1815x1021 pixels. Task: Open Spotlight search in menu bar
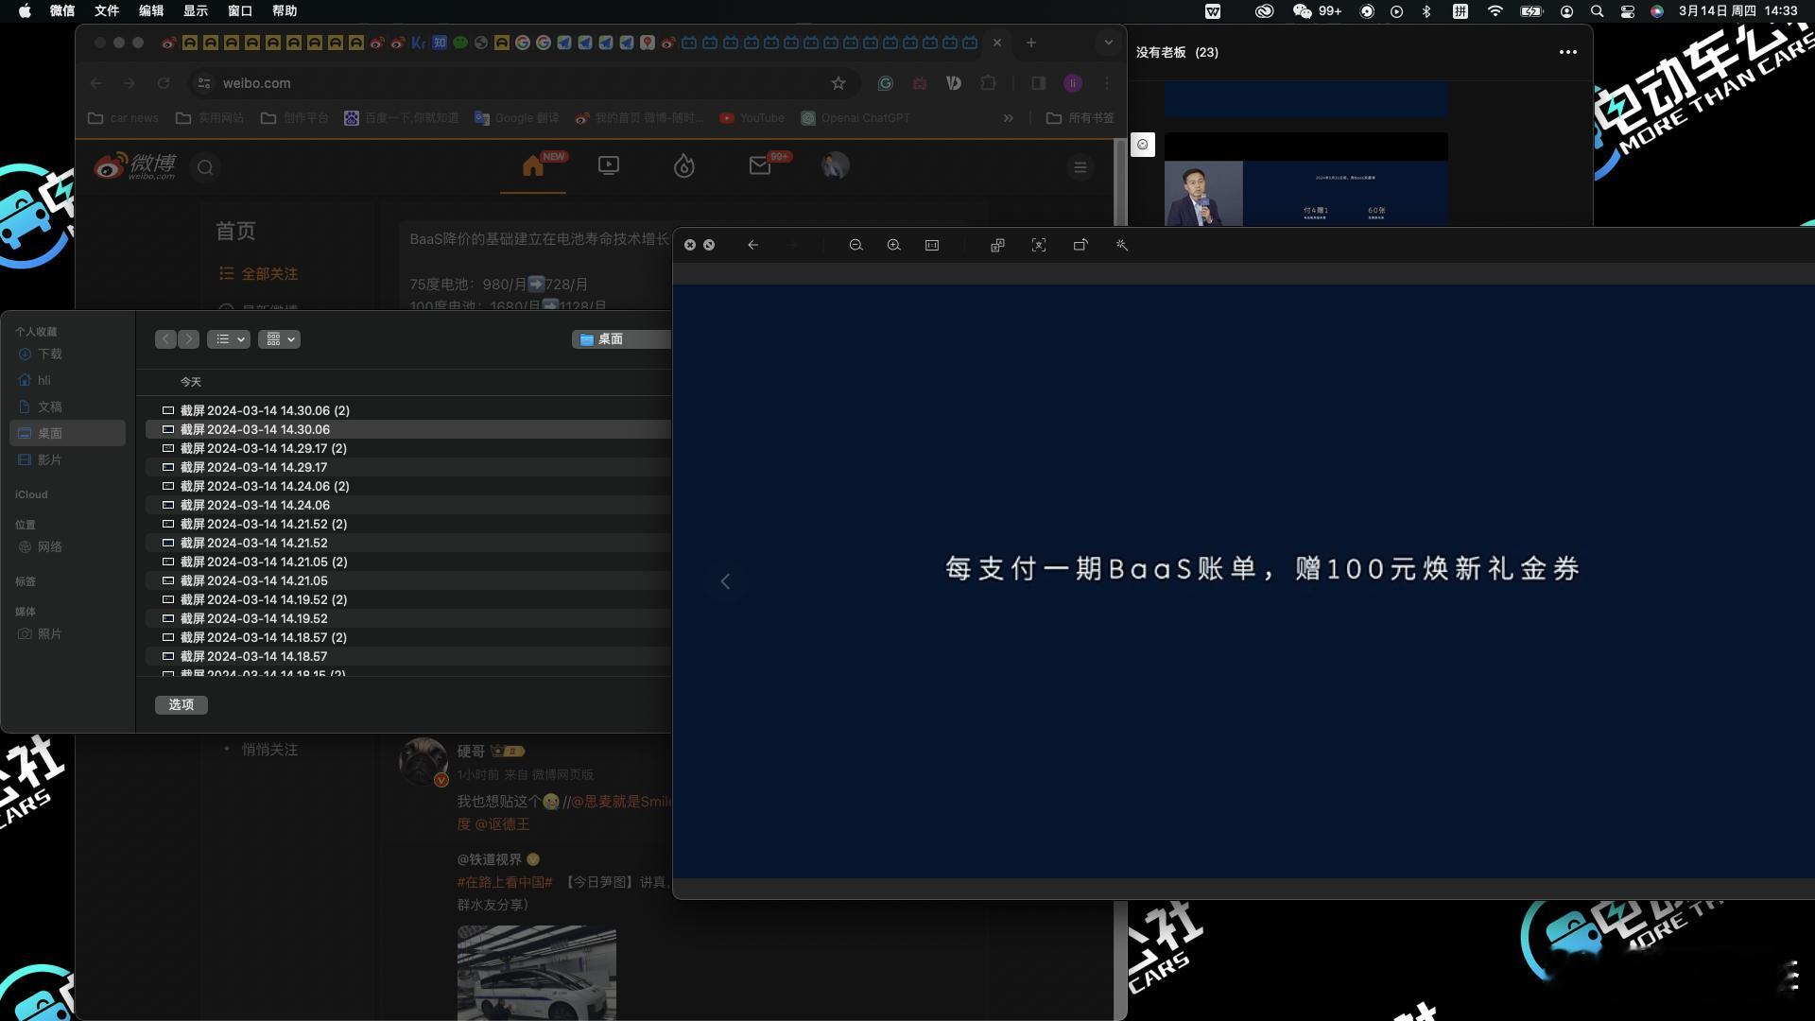pyautogui.click(x=1597, y=11)
